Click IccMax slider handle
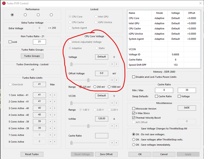 pyautogui.click(x=88, y=126)
